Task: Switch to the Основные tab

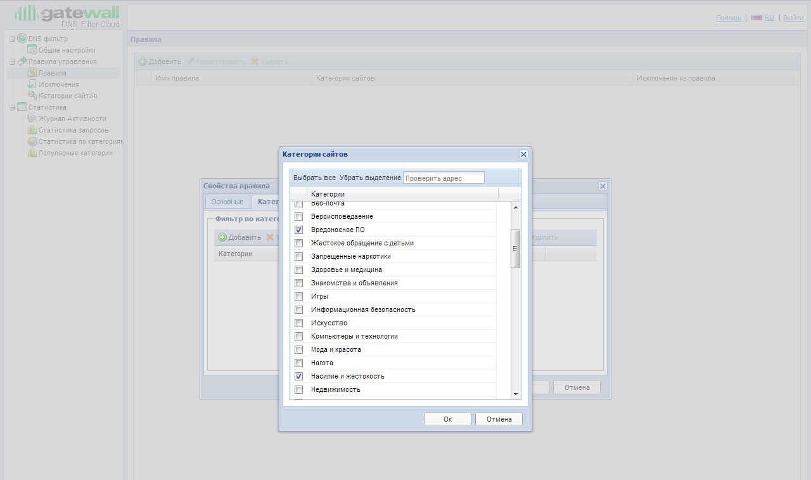Action: click(227, 202)
